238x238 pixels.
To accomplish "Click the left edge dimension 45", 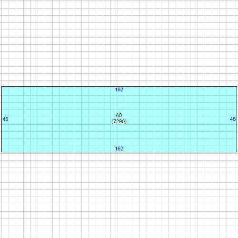I will coord(5,119).
